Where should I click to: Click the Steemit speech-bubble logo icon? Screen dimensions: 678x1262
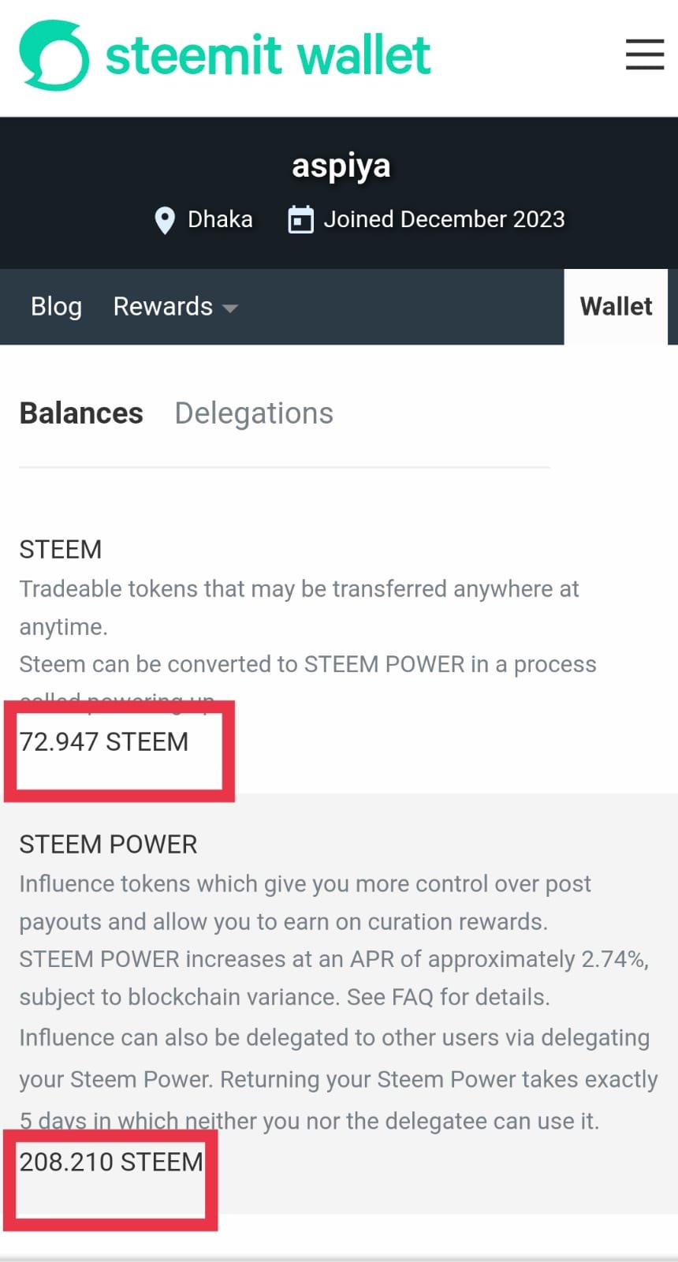pyautogui.click(x=54, y=55)
